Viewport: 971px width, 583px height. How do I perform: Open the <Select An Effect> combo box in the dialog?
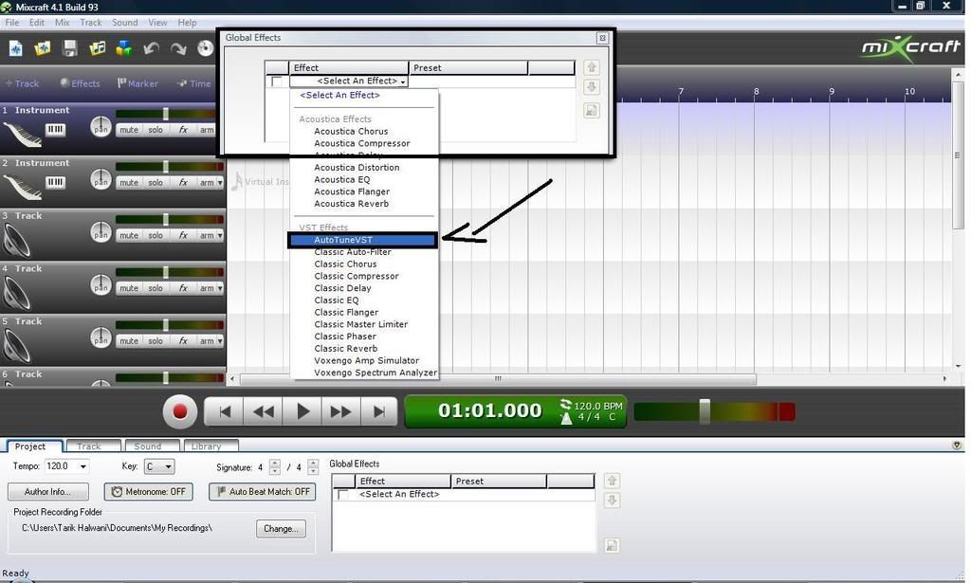(x=349, y=82)
